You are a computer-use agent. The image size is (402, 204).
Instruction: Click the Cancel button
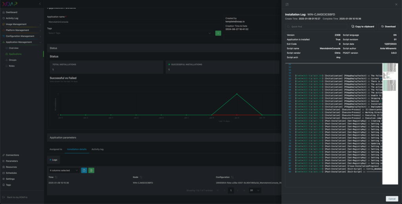point(392,199)
